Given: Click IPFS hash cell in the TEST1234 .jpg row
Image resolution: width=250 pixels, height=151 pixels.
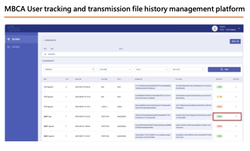Looking at the screenshot, I should pyautogui.click(x=194, y=117).
